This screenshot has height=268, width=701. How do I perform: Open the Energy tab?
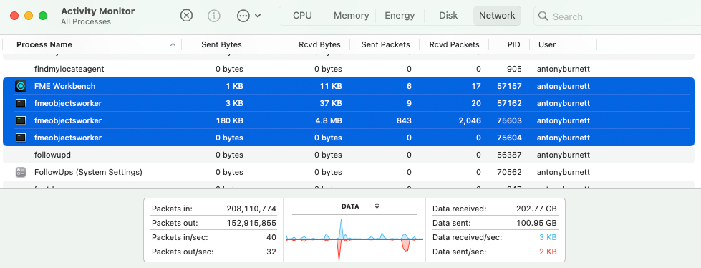click(x=400, y=16)
